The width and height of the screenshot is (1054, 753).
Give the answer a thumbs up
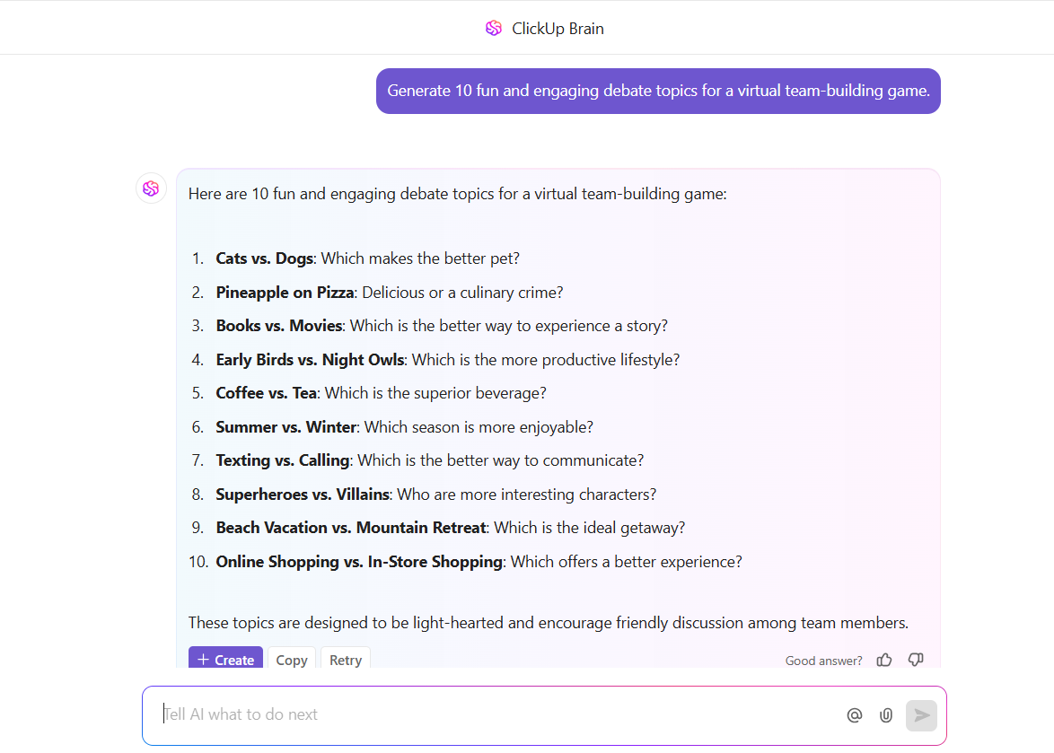[x=884, y=660]
